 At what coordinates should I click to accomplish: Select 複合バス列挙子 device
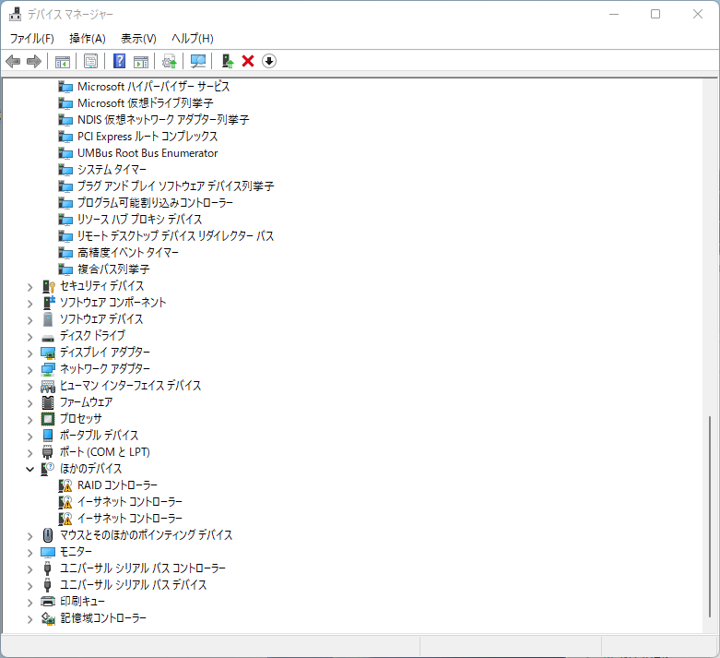113,269
